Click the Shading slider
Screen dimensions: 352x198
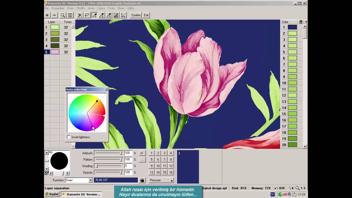(109, 166)
